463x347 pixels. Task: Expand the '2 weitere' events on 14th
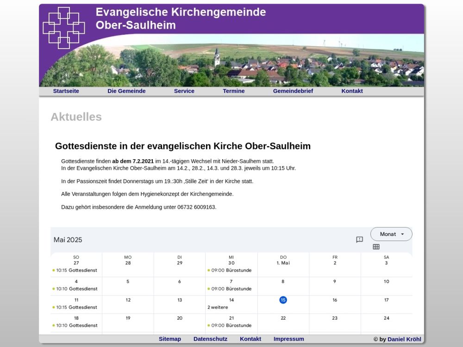(218, 307)
